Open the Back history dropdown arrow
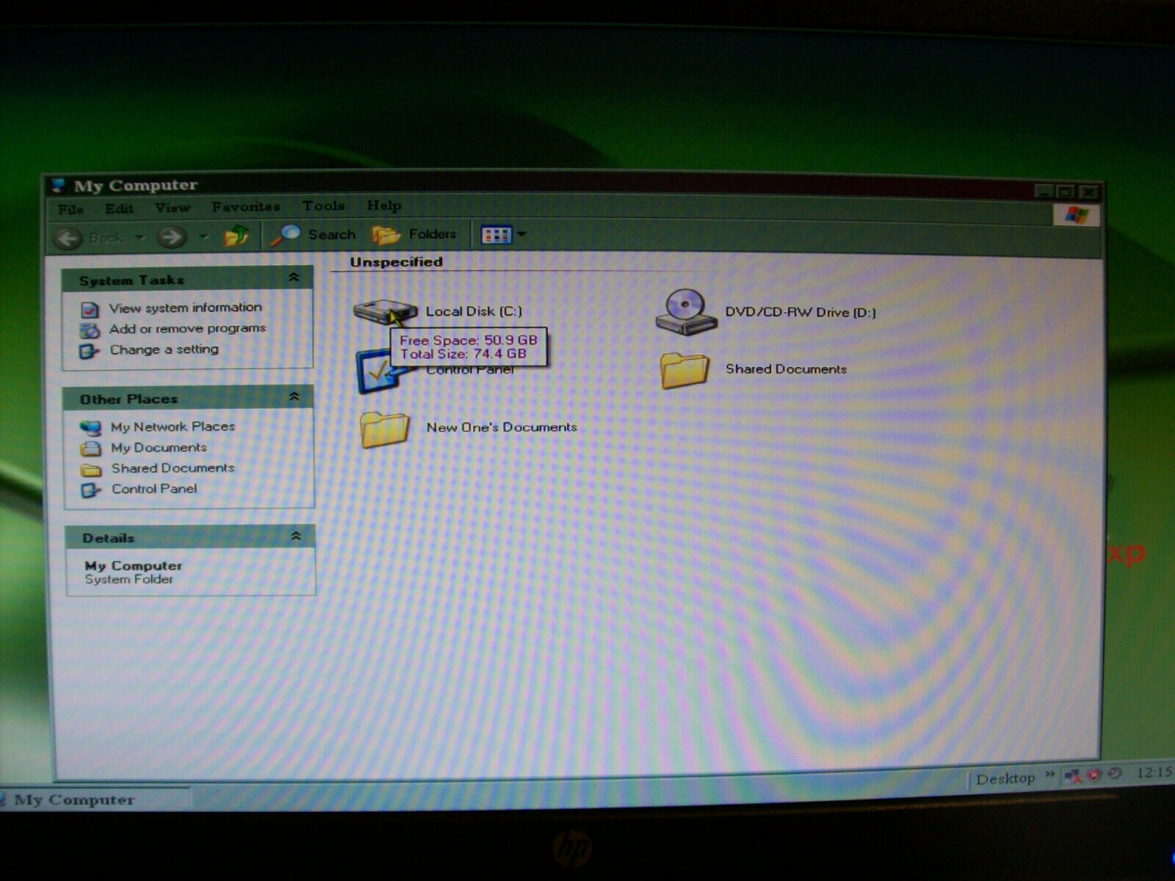This screenshot has height=881, width=1175. [x=140, y=237]
